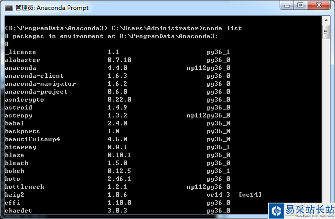Click the 'boto' package name
Screen dimensions: 335x219
(x=12, y=179)
